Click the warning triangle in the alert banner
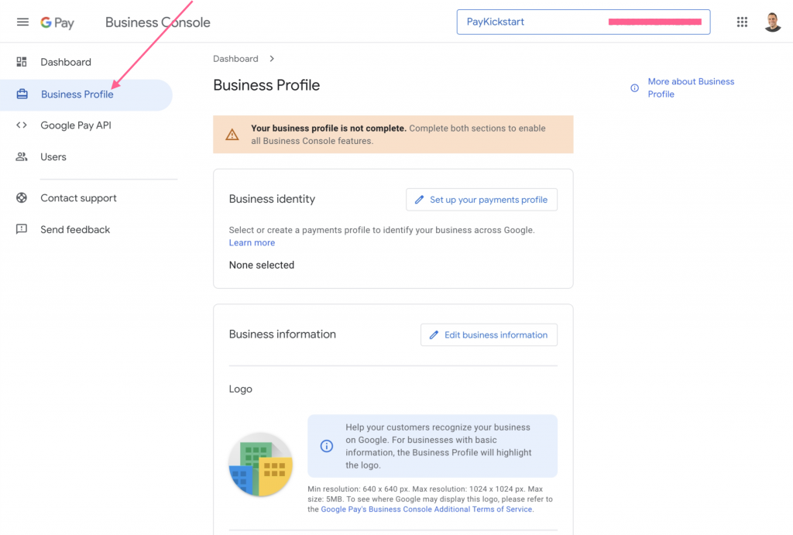The image size is (793, 535). (232, 135)
